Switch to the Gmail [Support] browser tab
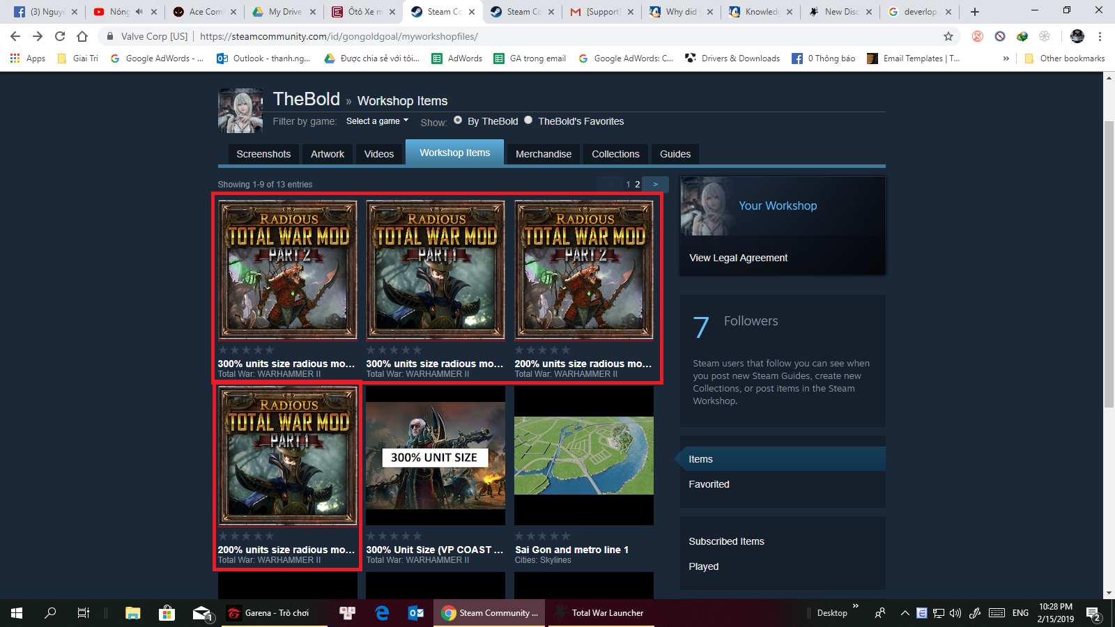This screenshot has width=1115, height=627. coord(603,12)
